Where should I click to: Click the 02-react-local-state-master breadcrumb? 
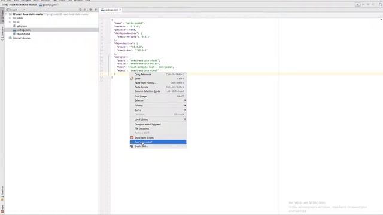(x=20, y=5)
